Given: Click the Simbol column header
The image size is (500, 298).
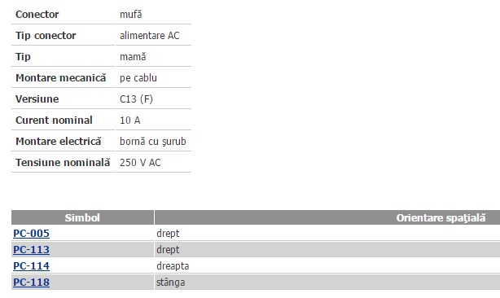Looking at the screenshot, I should [x=82, y=217].
